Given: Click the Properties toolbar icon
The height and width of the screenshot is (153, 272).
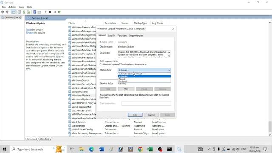Looking at the screenshot, I should pos(19,12).
